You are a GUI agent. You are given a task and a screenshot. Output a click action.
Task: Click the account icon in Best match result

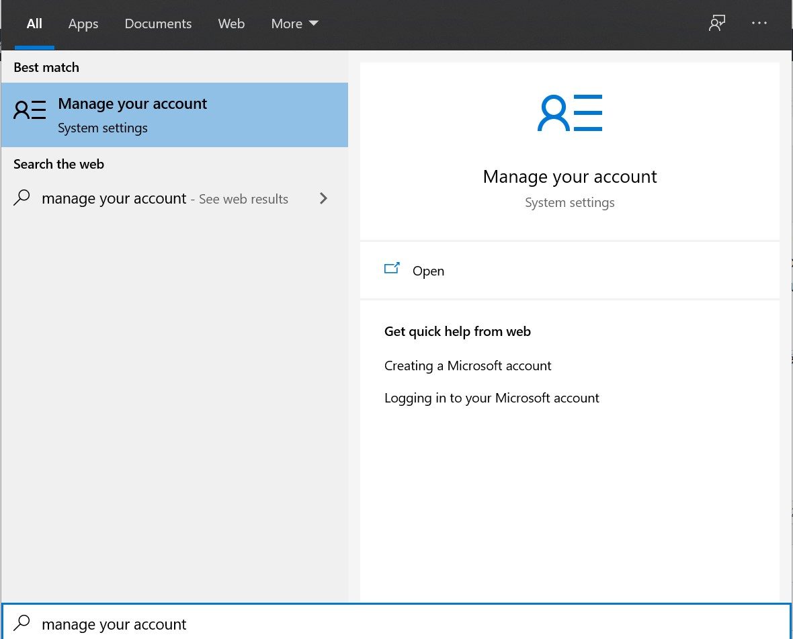point(30,111)
